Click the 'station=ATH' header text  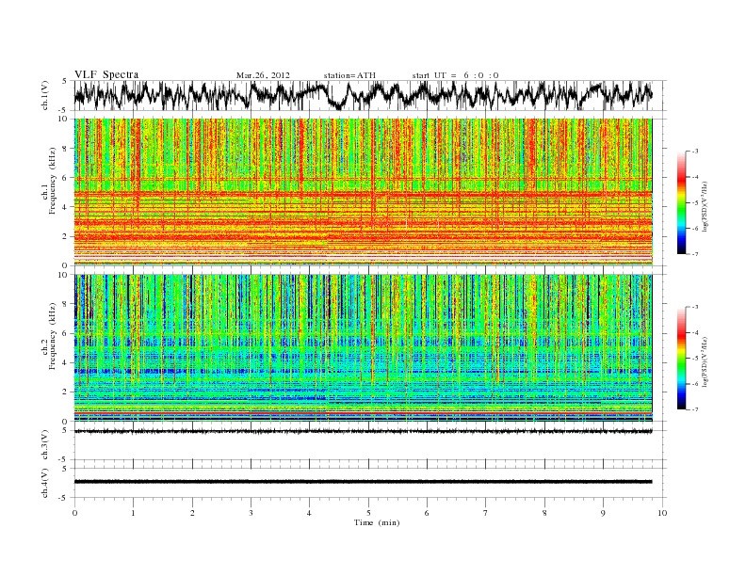[x=349, y=75]
